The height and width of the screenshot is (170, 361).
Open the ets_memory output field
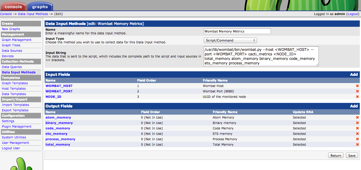(x=56, y=134)
